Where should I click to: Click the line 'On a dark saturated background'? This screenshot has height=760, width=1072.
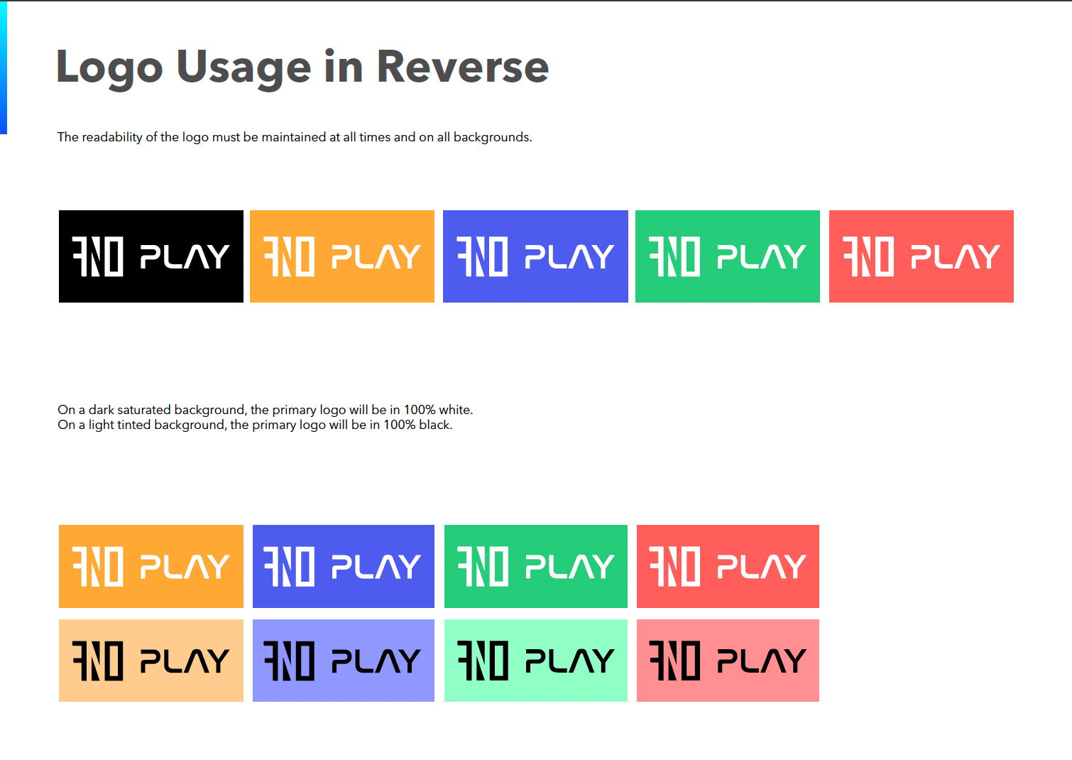[x=266, y=410]
